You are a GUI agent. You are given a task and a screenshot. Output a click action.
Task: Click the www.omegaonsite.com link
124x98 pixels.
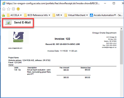coord(15,48)
